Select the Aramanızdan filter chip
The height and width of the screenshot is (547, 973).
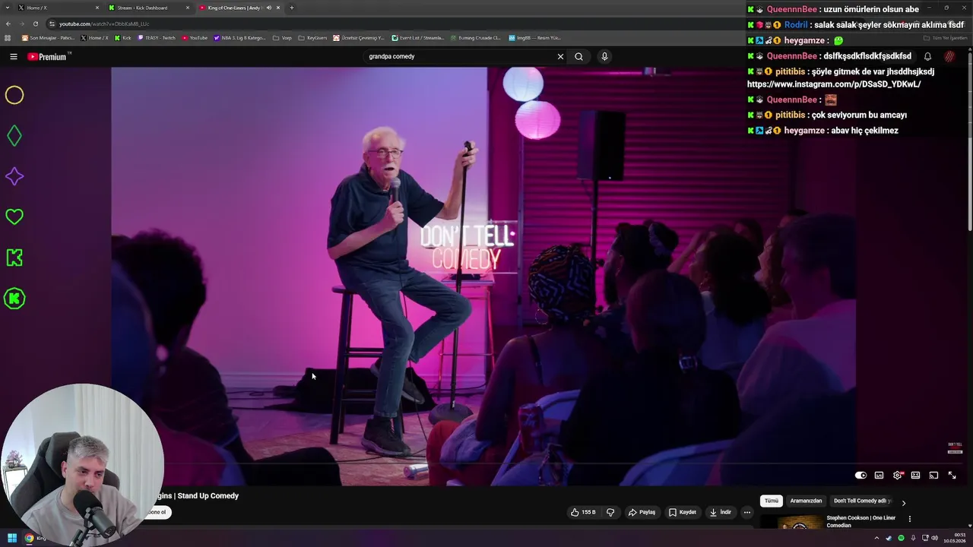pyautogui.click(x=806, y=501)
